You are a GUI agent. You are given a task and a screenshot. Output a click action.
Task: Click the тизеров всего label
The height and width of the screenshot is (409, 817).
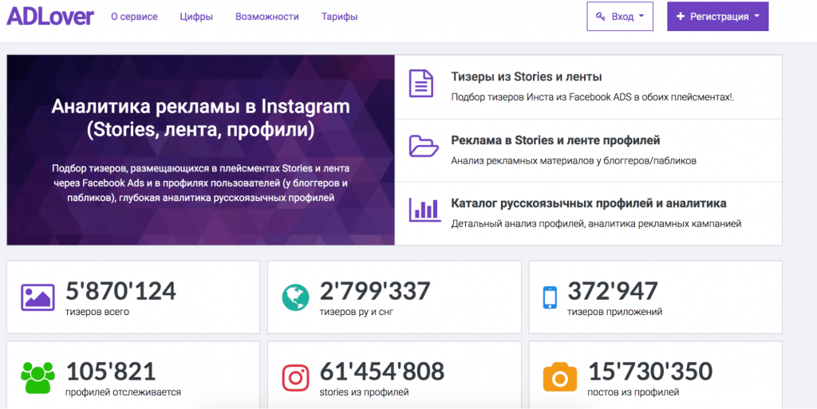pos(97,313)
